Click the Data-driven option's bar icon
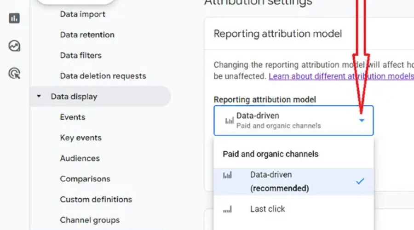The width and height of the screenshot is (414, 230). pos(227,175)
